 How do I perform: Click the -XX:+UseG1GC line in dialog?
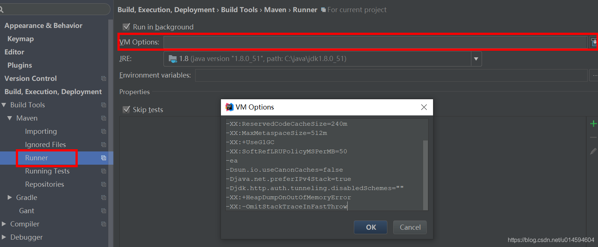(x=250, y=142)
